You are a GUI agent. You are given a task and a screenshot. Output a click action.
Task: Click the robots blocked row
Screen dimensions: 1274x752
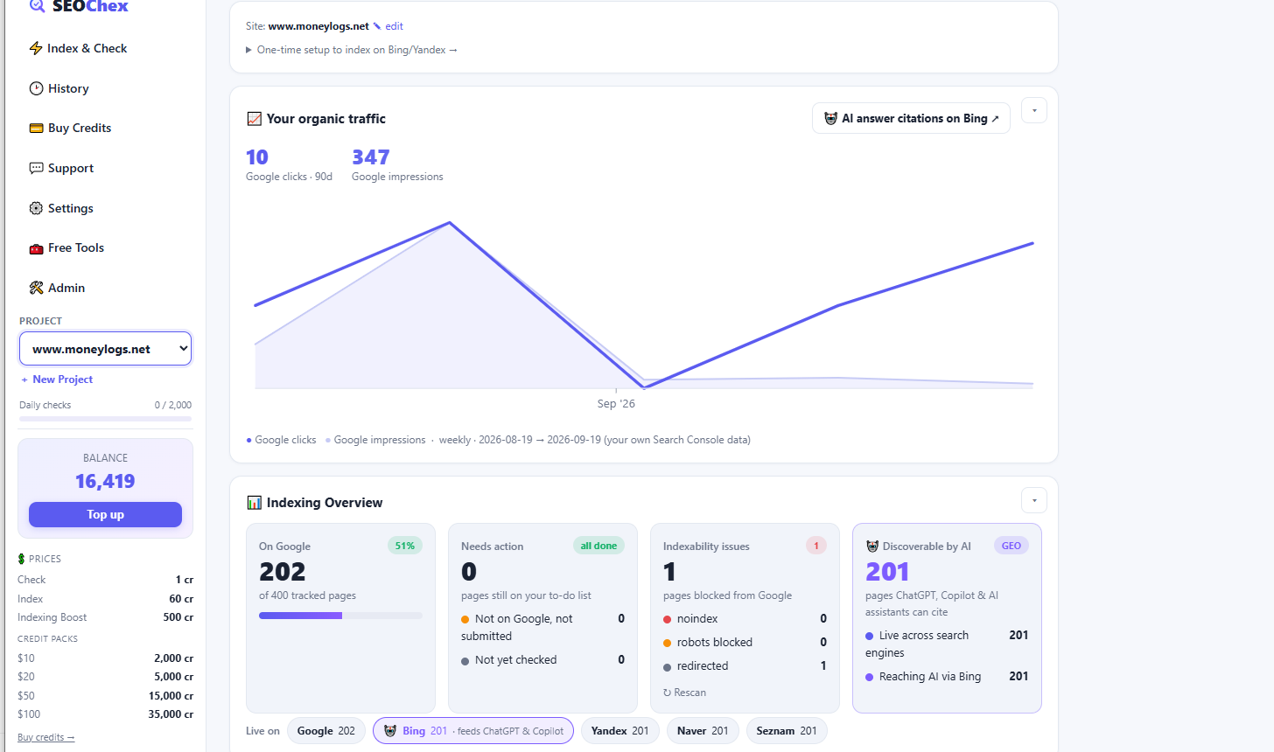(745, 642)
